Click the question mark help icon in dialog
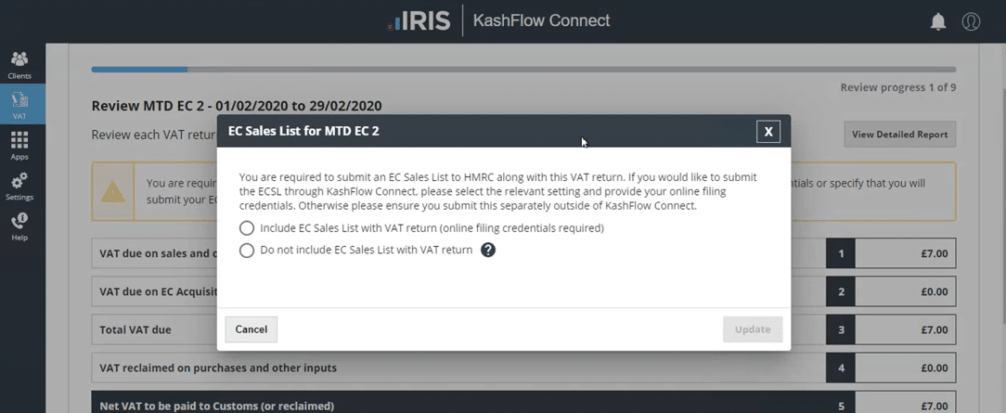Image resolution: width=1006 pixels, height=413 pixels. coord(488,250)
